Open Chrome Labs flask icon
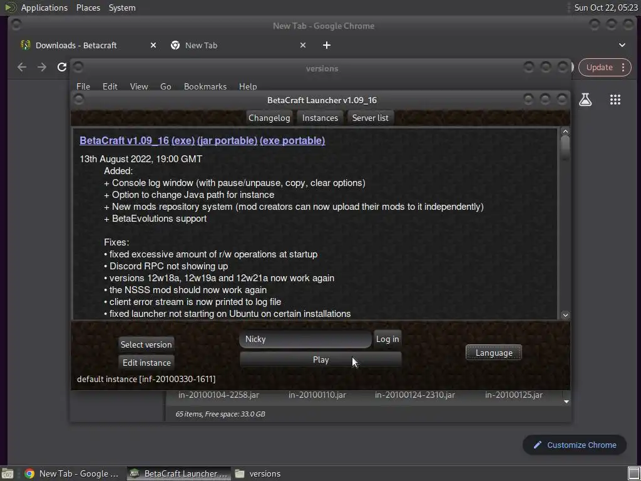Screen dimensions: 641x481 coord(585,100)
